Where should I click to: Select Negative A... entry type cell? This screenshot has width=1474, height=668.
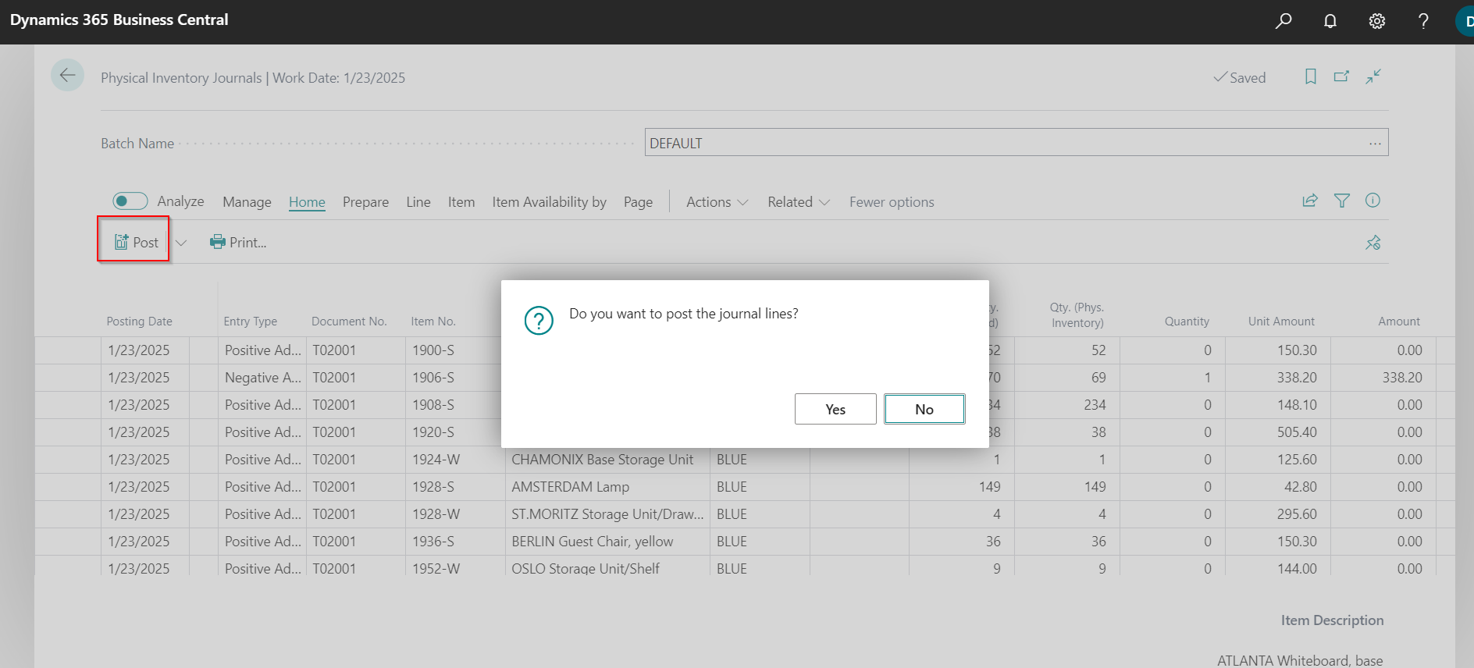(x=262, y=378)
